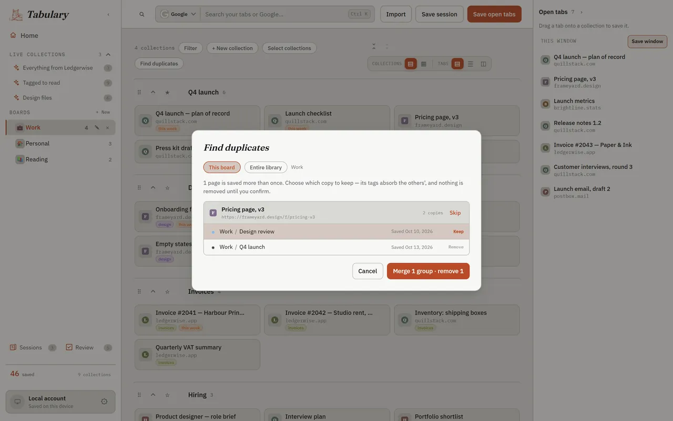Viewport: 673px width, 421px height.
Task: Open the Google search engine dropdown
Action: coord(178,14)
